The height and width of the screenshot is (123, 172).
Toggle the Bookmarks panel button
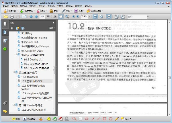tap(5, 32)
